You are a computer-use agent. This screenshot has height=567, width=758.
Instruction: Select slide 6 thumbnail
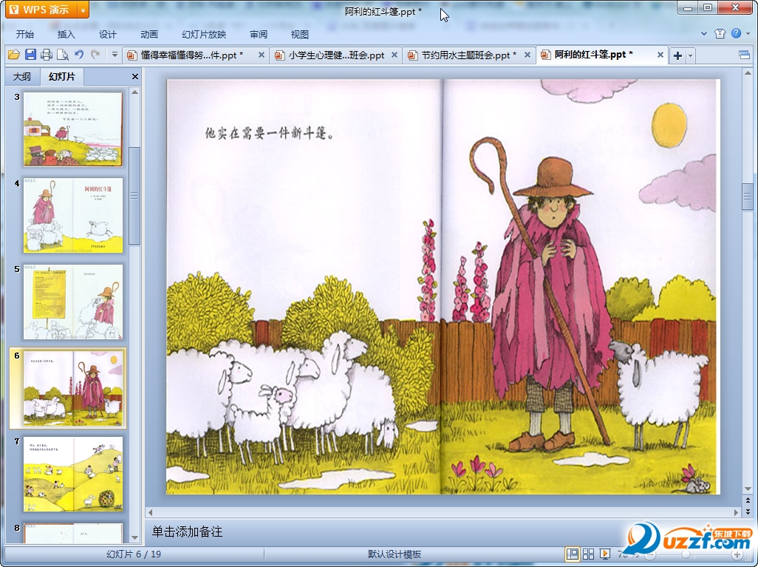(x=73, y=388)
